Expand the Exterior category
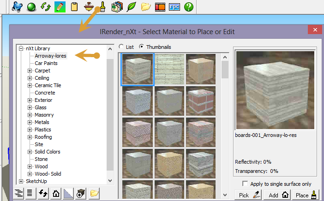324x201 pixels. click(30, 100)
